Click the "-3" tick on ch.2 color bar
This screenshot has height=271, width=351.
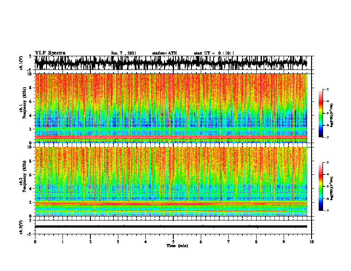327,163
